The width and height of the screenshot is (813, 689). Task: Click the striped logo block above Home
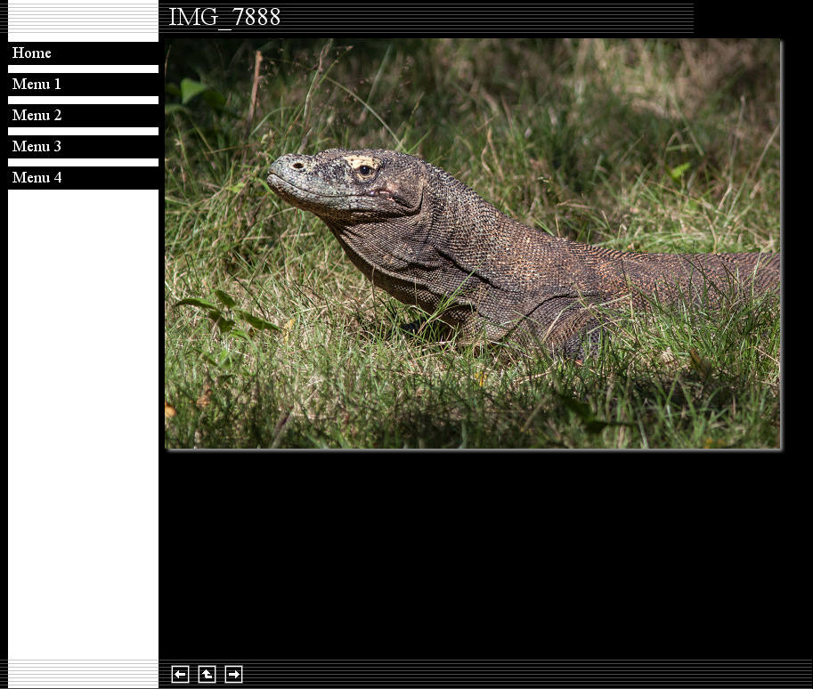(83, 20)
